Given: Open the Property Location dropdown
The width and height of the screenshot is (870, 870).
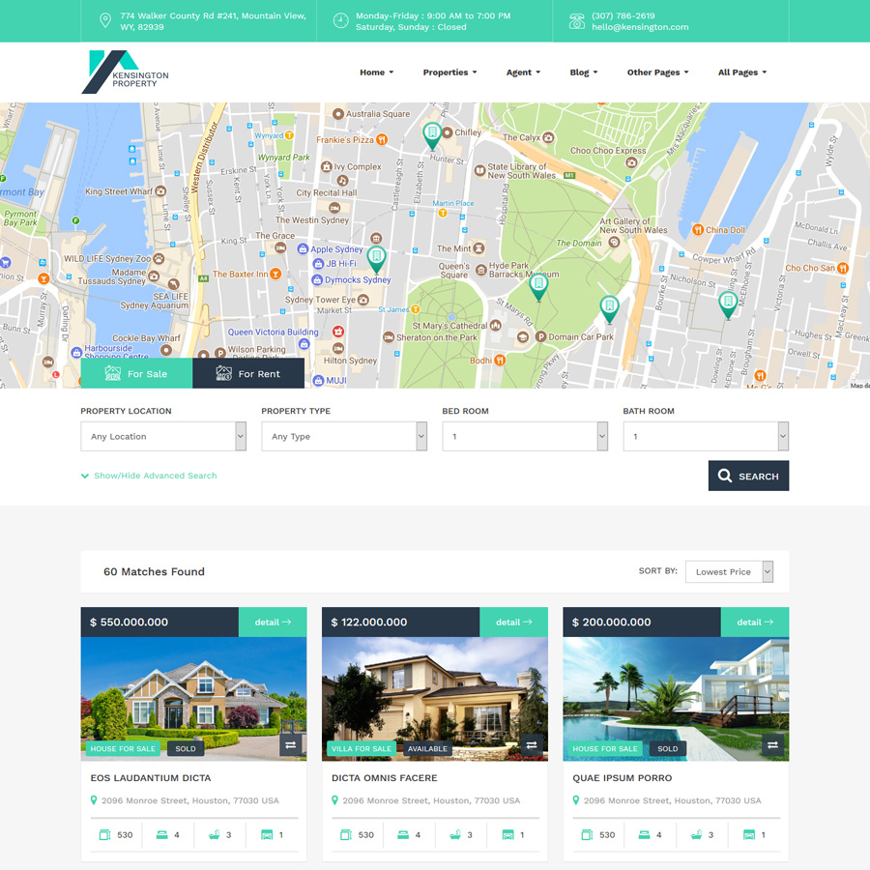Looking at the screenshot, I should click(163, 436).
